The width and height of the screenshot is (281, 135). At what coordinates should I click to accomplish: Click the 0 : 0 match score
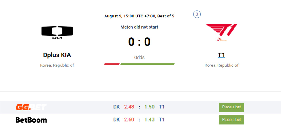[139, 42]
